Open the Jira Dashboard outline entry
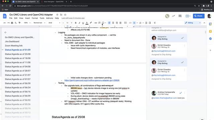This screenshot has height=120, width=214. click(x=12, y=41)
